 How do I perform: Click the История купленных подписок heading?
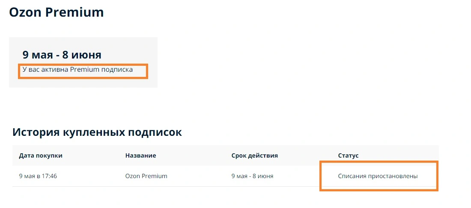tap(97, 132)
